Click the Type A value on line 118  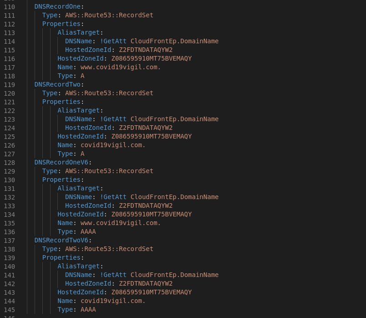[x=82, y=76]
